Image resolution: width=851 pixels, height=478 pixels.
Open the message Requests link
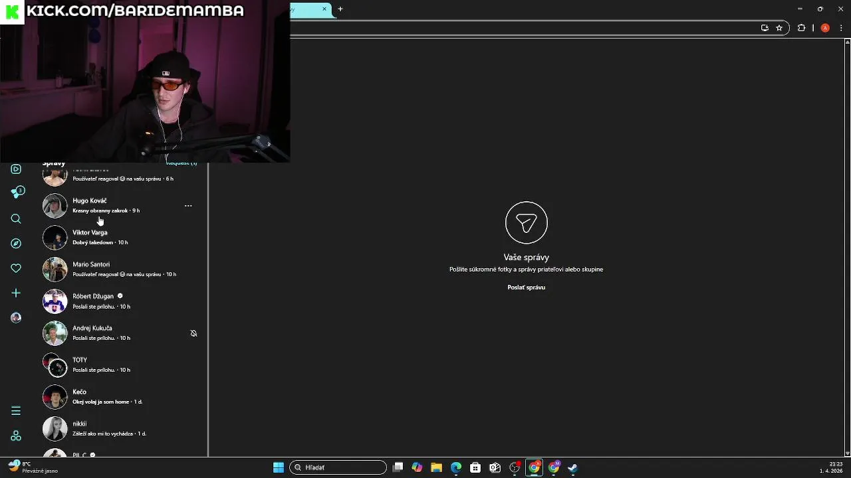[x=182, y=163]
